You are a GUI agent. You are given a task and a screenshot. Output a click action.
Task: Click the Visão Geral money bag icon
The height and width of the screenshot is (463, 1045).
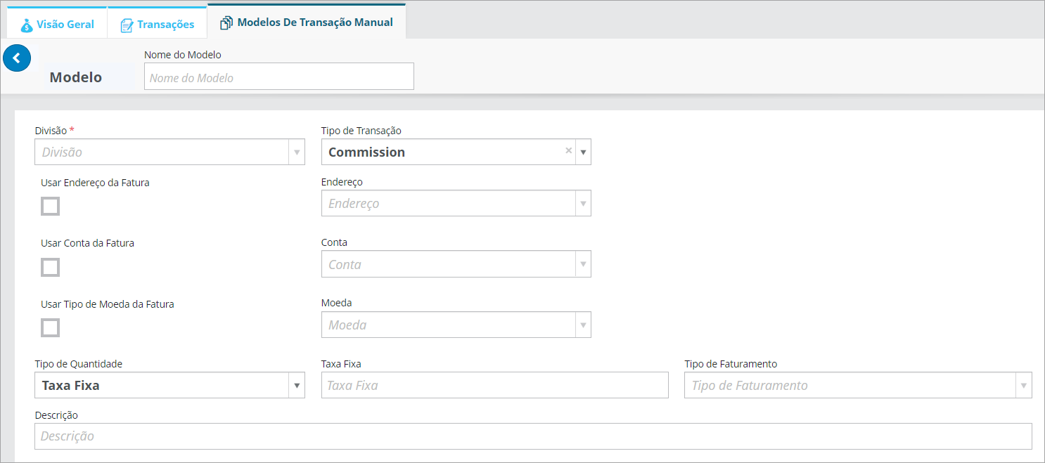27,25
